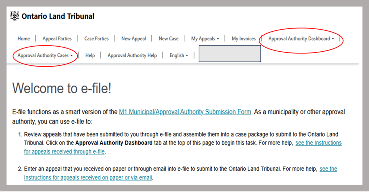Open the Help page
Image resolution: width=369 pixels, height=193 pixels.
coord(90,55)
